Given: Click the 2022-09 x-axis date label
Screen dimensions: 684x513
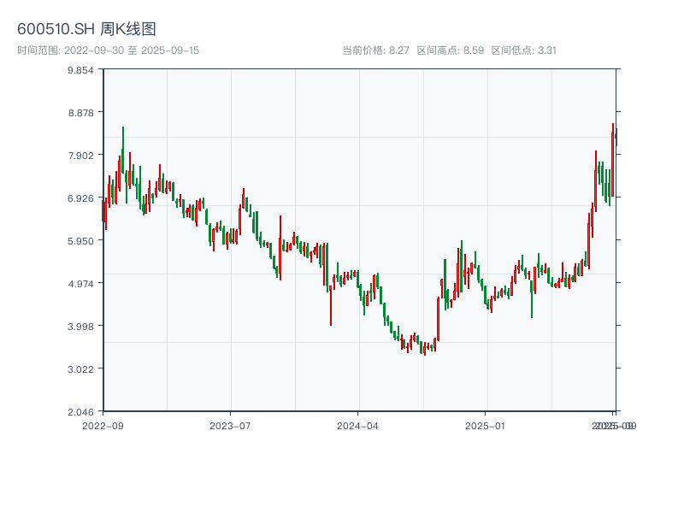Looking at the screenshot, I should [x=103, y=425].
